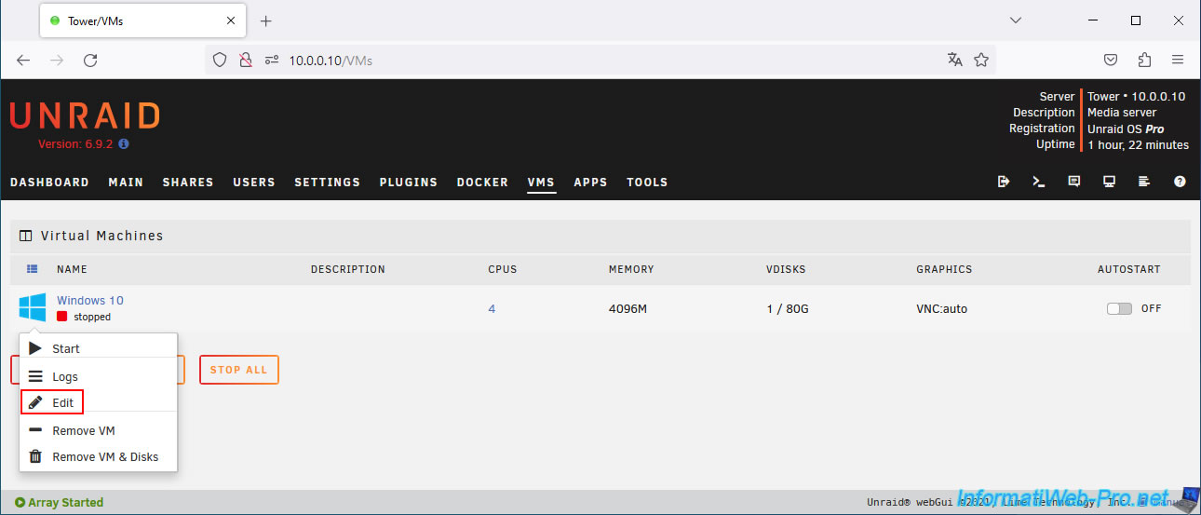Click the browser forward arrow
This screenshot has height=515, width=1201.
57,60
